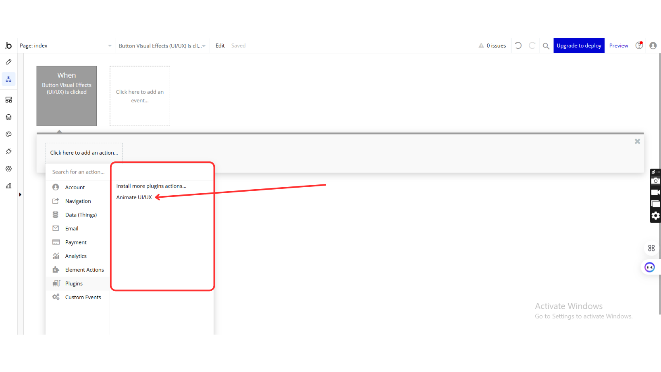Click the camera screenshot icon on right edge

click(x=656, y=181)
